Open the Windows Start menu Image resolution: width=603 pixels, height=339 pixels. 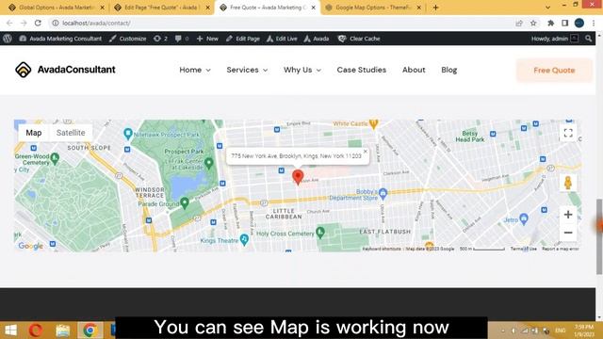pos(10,331)
